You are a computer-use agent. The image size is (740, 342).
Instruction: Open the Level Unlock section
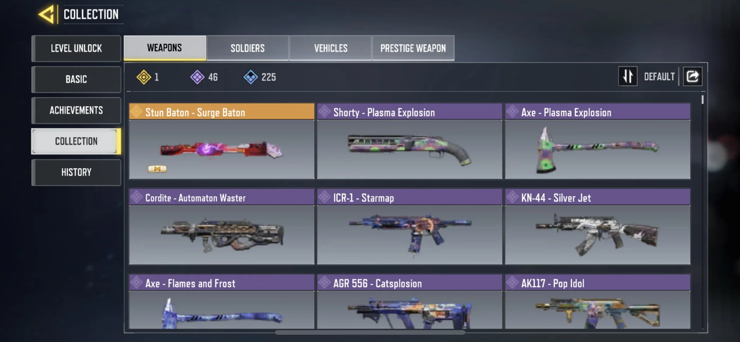tap(76, 48)
